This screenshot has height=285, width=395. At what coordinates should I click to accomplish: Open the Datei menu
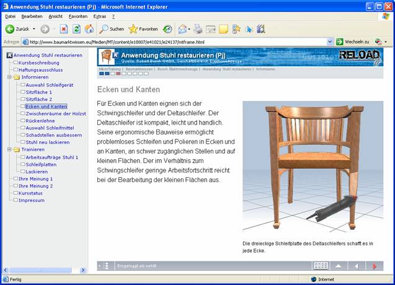[x=11, y=16]
